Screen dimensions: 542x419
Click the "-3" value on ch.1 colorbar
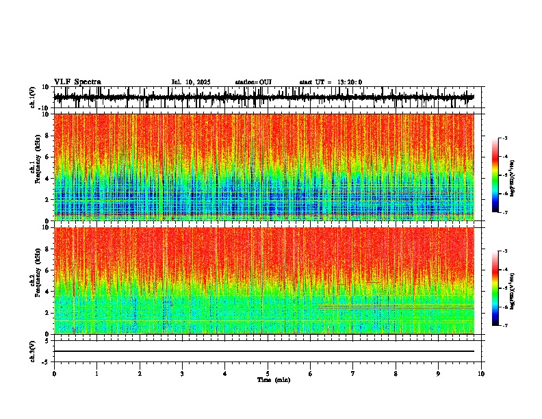click(504, 138)
